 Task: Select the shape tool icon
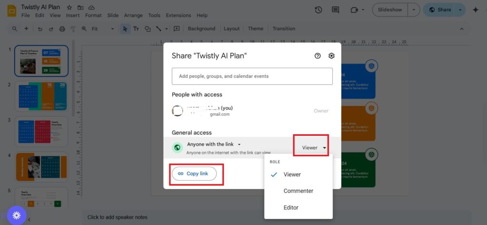point(147,29)
